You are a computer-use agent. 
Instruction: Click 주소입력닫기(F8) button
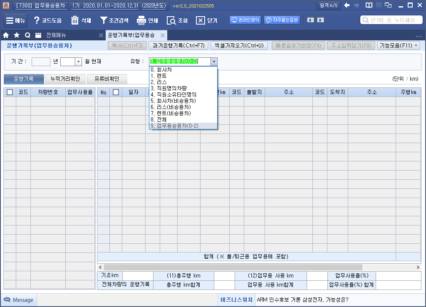click(x=351, y=45)
